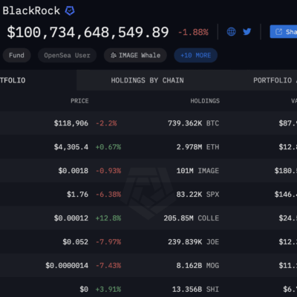Viewport: 297px width, 297px height.
Task: Sort by the HOLDINGS column header
Action: click(x=205, y=101)
